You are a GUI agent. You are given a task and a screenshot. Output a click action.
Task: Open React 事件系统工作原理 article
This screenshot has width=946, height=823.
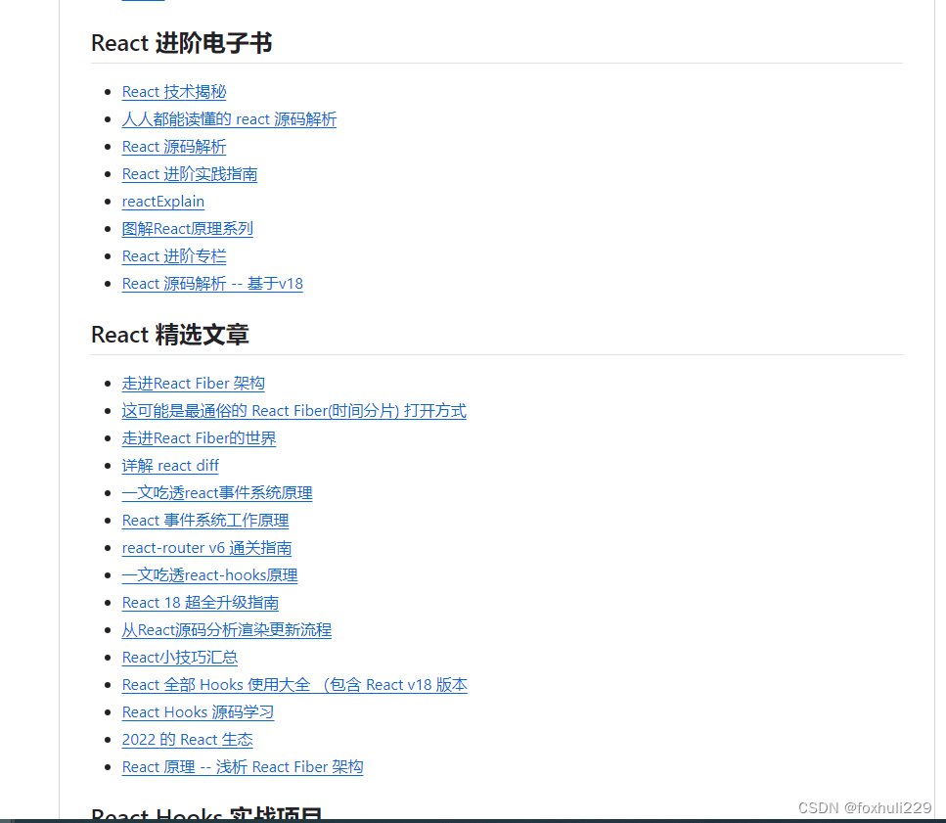(205, 521)
